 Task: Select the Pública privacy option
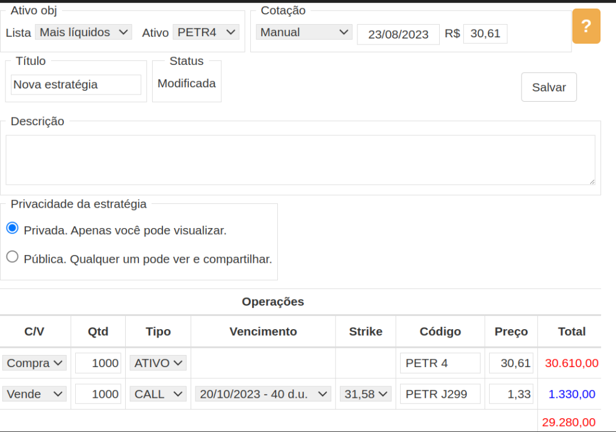[x=13, y=257]
